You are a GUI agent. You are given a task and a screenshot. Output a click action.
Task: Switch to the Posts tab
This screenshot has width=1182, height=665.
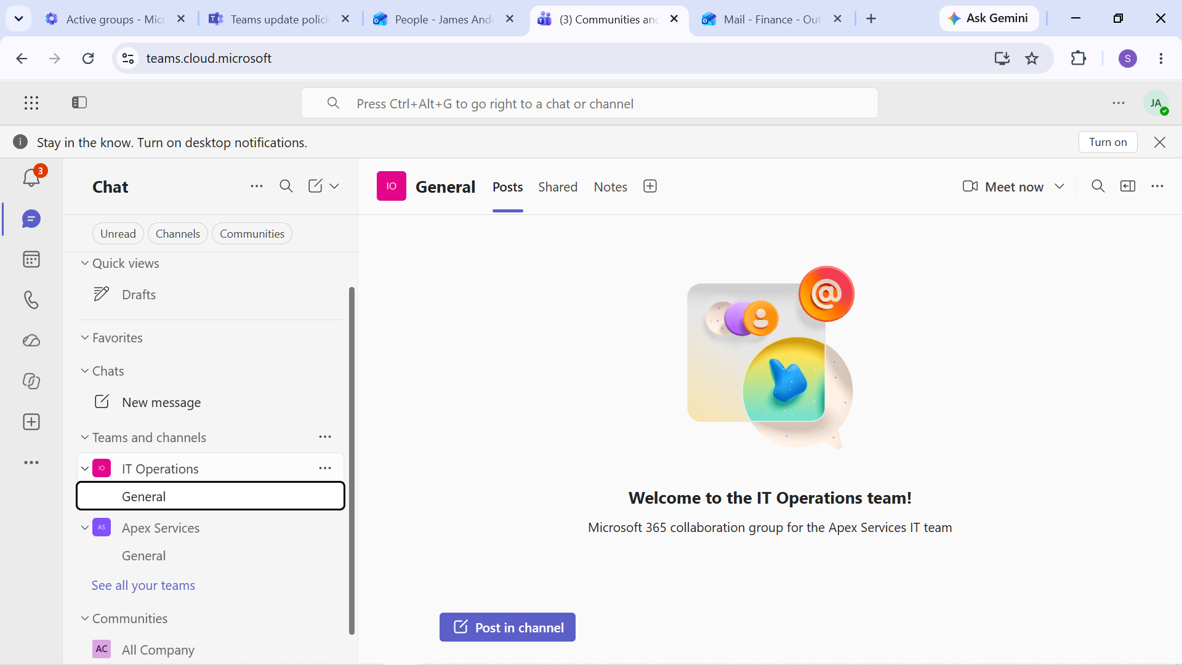[508, 187]
